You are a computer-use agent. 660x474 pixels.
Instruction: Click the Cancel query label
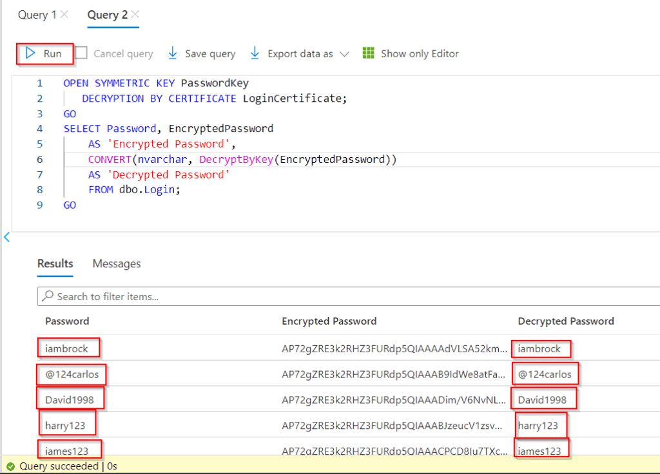[x=123, y=54]
